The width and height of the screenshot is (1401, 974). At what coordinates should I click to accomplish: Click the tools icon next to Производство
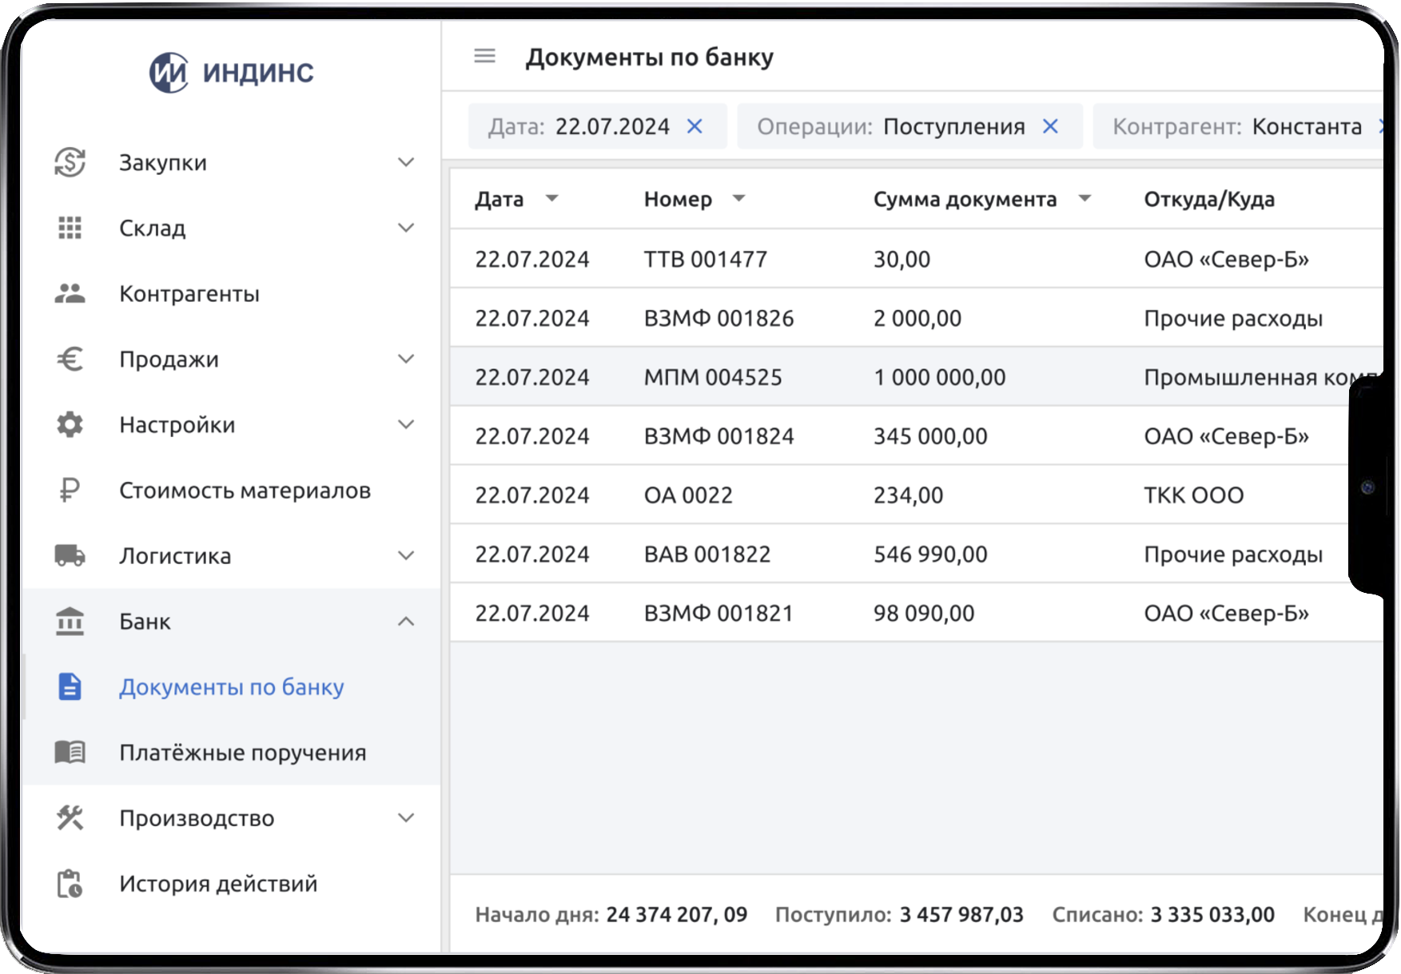click(70, 817)
